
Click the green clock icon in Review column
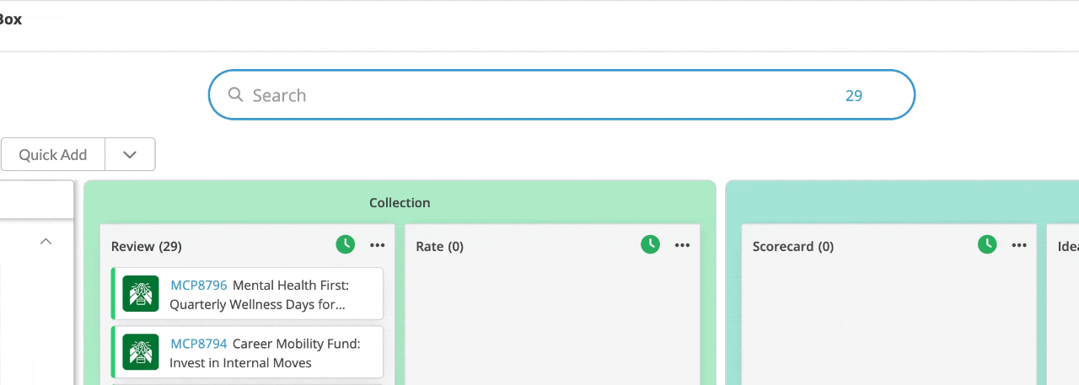tap(345, 244)
